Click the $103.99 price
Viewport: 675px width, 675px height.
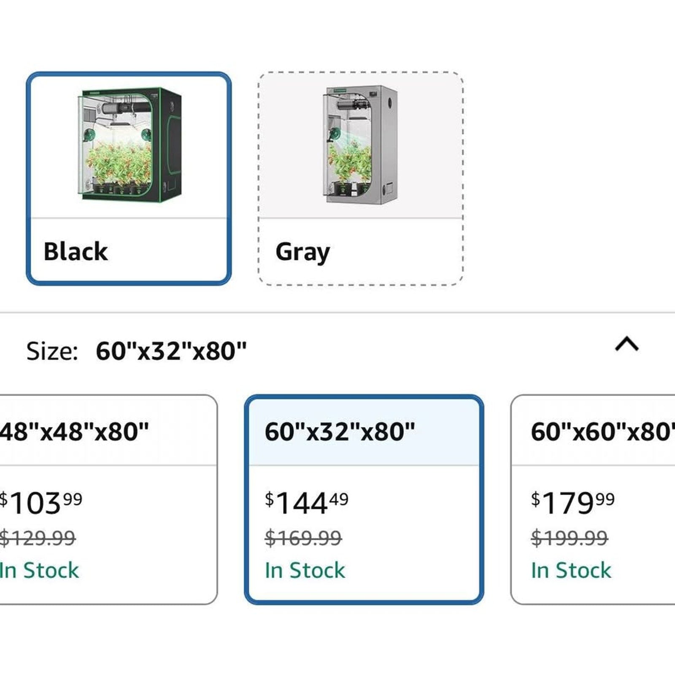(40, 503)
